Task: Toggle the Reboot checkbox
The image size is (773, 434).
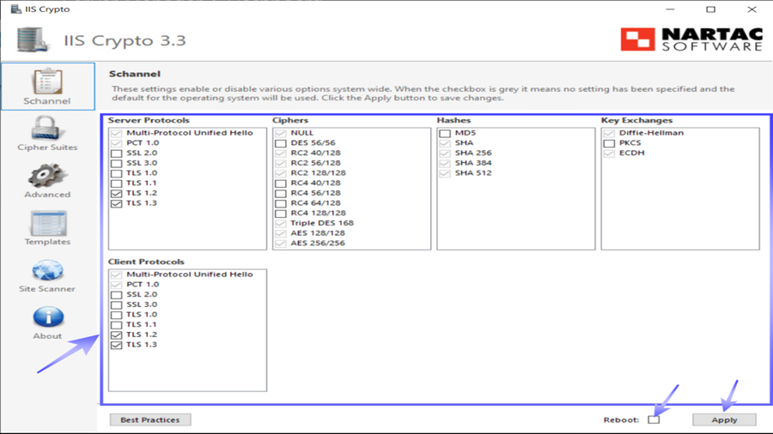Action: tap(654, 419)
